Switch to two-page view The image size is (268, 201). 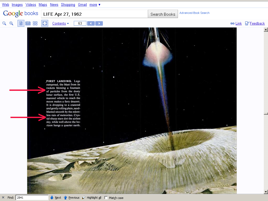[28, 23]
